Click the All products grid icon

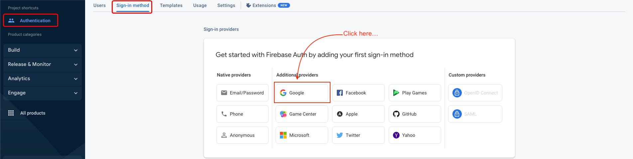[11, 113]
